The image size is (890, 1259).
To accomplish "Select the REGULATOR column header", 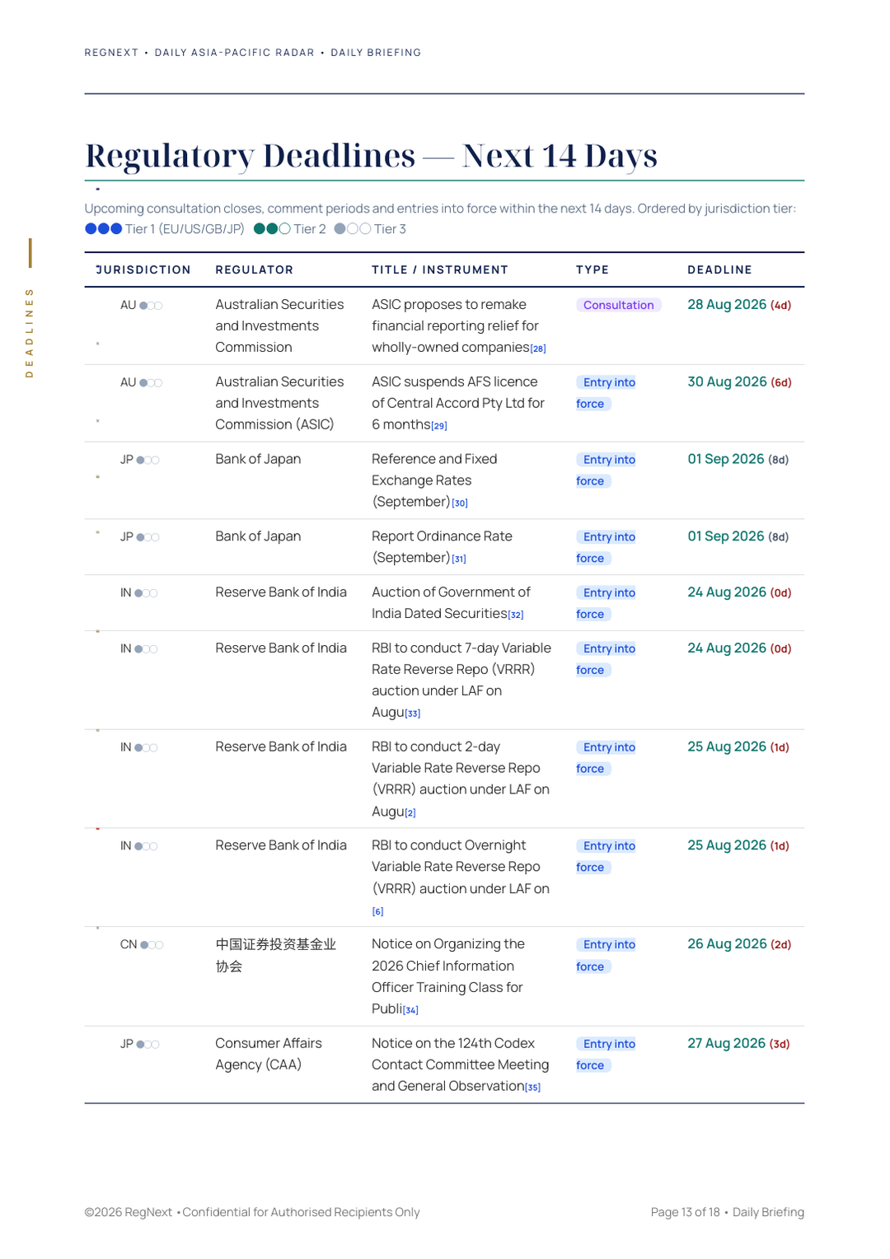I will point(255,269).
